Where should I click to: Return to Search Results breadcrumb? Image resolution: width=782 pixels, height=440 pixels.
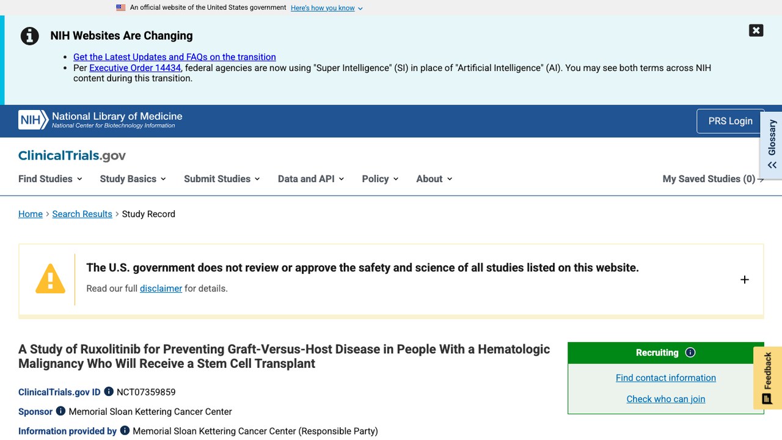click(x=82, y=214)
